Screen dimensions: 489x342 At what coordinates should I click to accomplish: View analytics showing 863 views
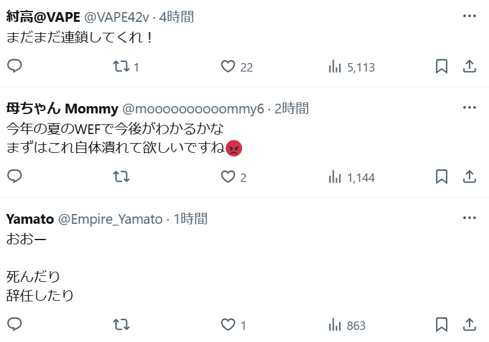(347, 326)
